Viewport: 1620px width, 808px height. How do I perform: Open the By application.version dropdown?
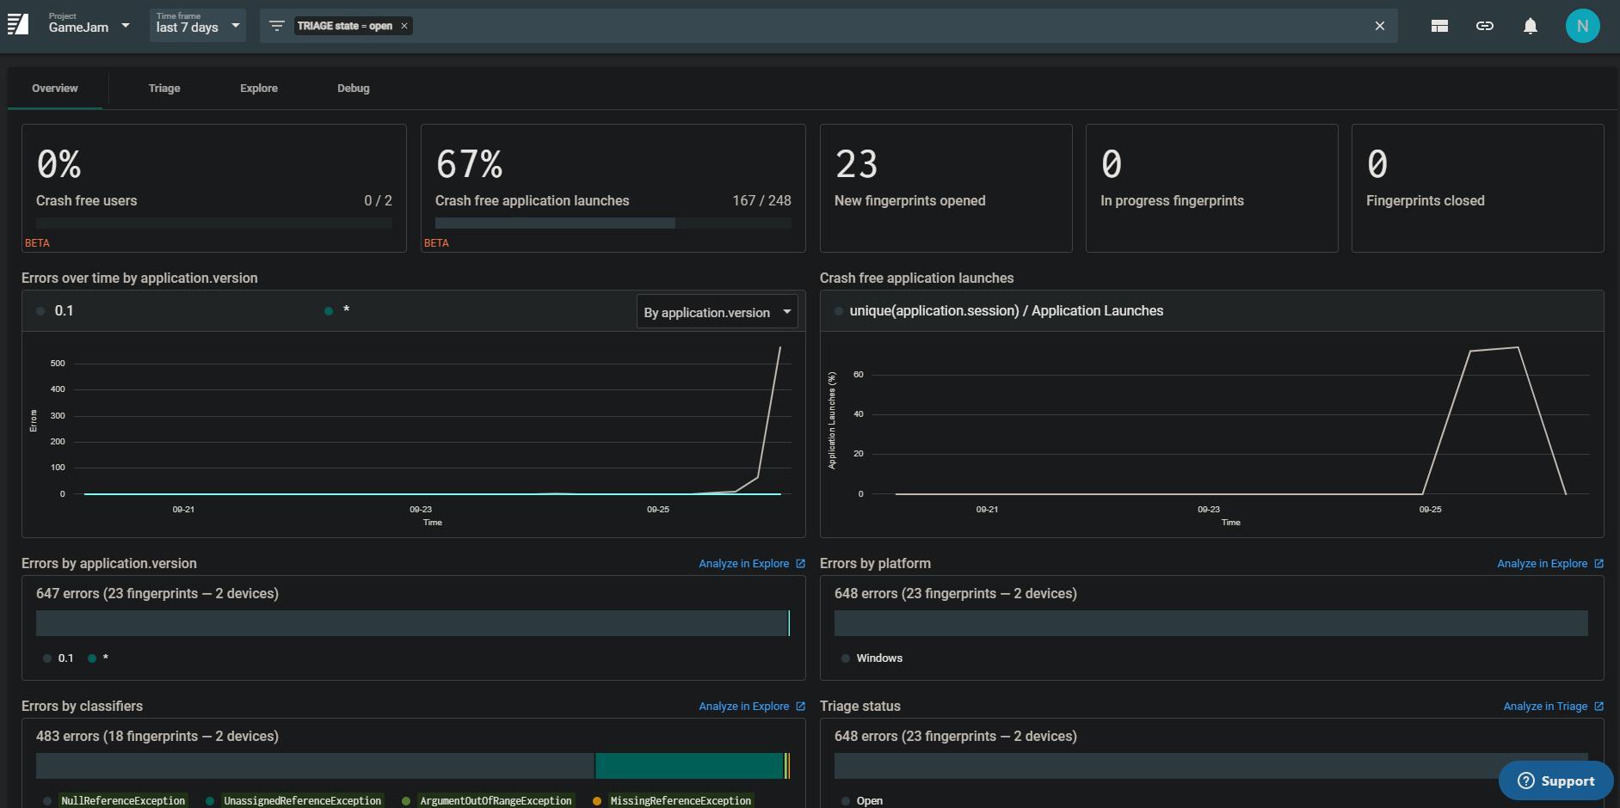tap(717, 312)
